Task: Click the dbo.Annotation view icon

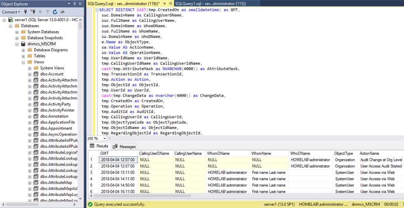Action: pyautogui.click(x=36, y=116)
